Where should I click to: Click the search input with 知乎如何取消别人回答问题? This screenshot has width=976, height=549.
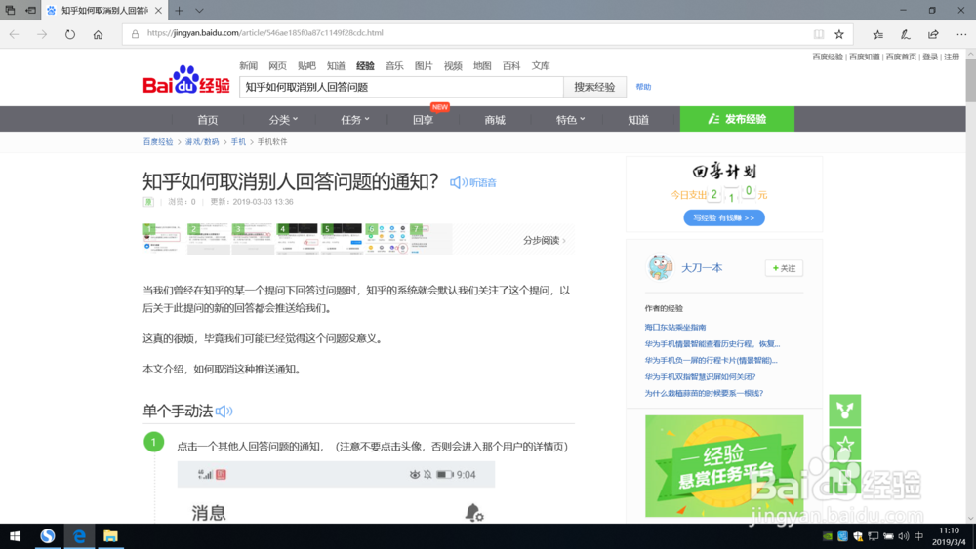click(x=401, y=87)
